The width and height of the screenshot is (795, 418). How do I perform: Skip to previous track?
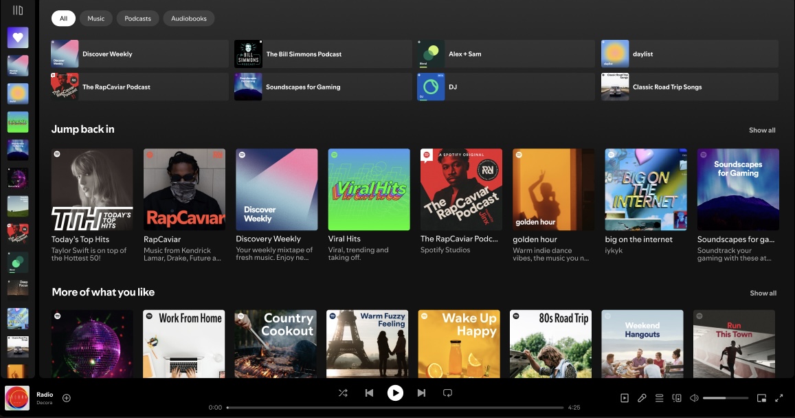(369, 393)
